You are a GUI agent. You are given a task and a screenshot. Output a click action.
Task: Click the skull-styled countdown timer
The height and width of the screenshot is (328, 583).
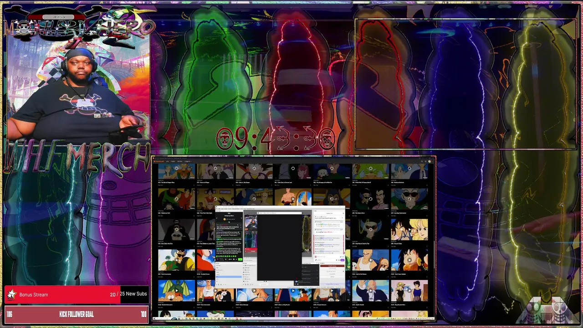[x=276, y=139]
